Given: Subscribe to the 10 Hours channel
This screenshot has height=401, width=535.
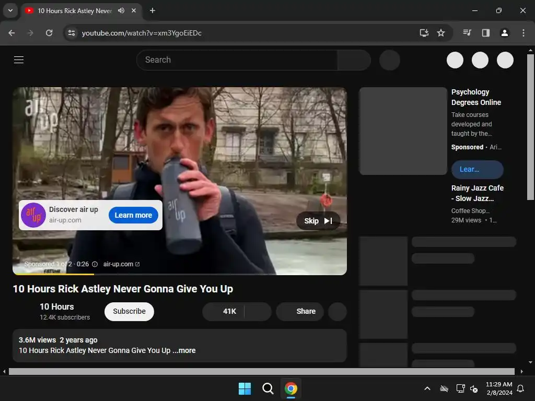Looking at the screenshot, I should tap(130, 311).
